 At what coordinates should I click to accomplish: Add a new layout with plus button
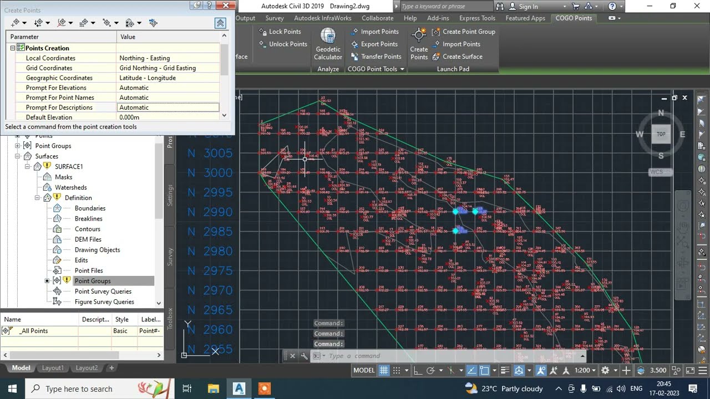[111, 368]
